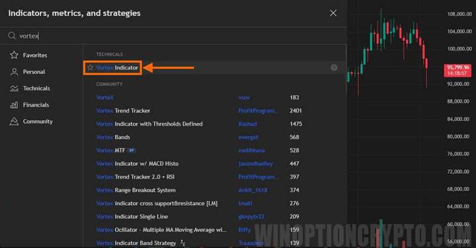
Task: Click ProfitProgram author on Vortex Trend Tracker row
Action: (257, 111)
